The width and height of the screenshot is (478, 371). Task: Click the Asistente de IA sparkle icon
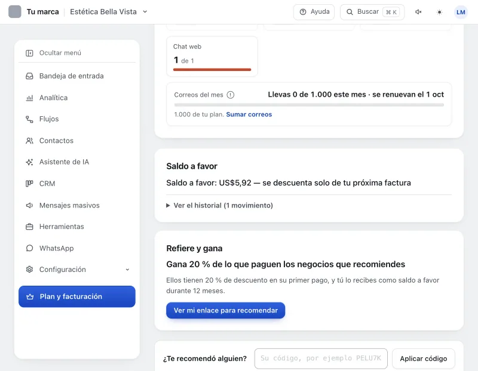29,162
